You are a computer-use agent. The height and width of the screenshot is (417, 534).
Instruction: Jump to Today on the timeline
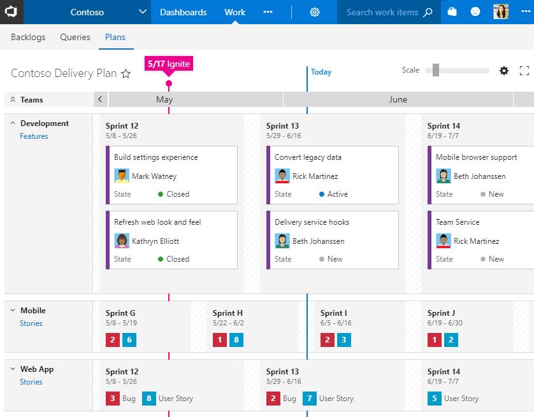tap(321, 72)
